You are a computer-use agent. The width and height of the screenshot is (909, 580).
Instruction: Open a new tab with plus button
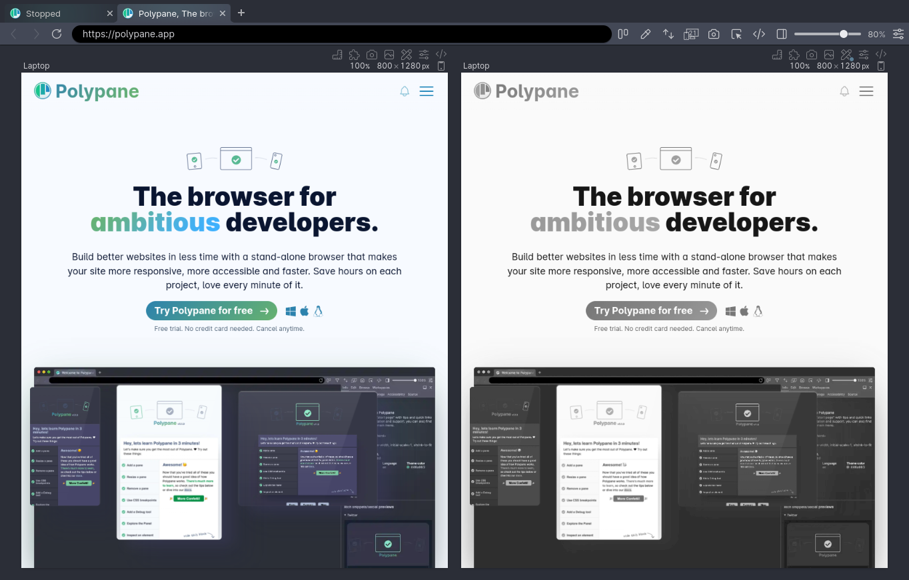pyautogui.click(x=241, y=13)
